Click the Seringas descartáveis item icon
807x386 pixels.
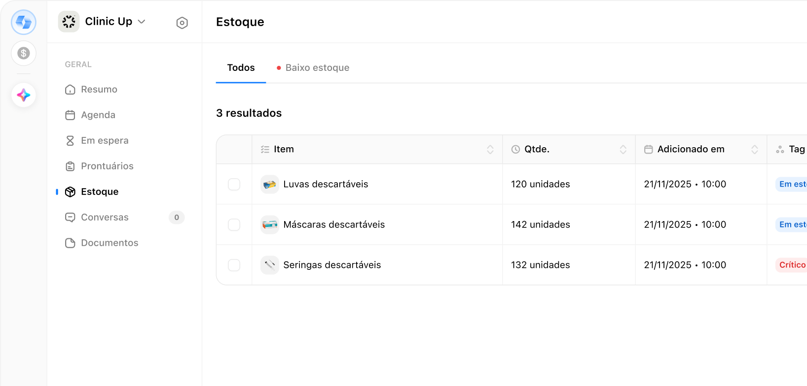click(x=270, y=265)
